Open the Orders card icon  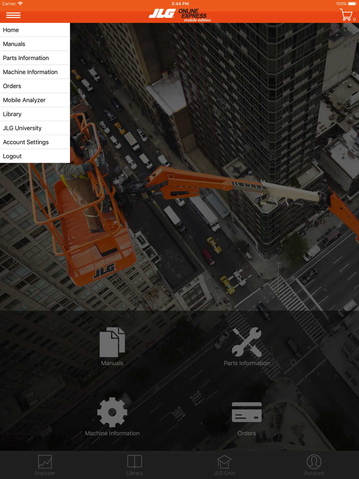coord(247,412)
